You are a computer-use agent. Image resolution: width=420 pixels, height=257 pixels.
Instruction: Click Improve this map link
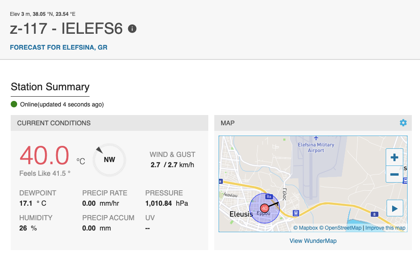(x=385, y=228)
